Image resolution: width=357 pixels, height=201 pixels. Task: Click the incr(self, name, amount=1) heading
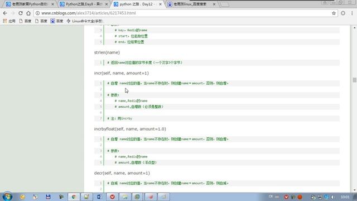coord(122,73)
